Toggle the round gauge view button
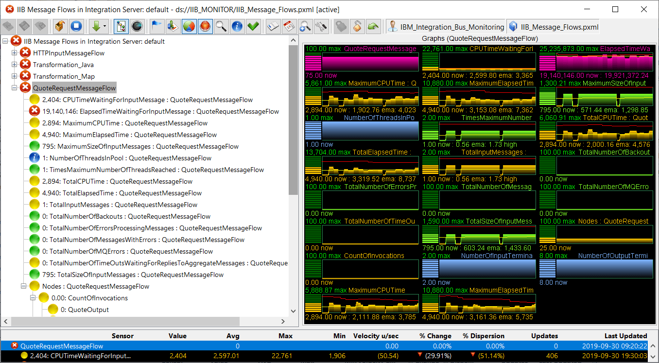The width and height of the screenshot is (659, 363). (x=137, y=26)
